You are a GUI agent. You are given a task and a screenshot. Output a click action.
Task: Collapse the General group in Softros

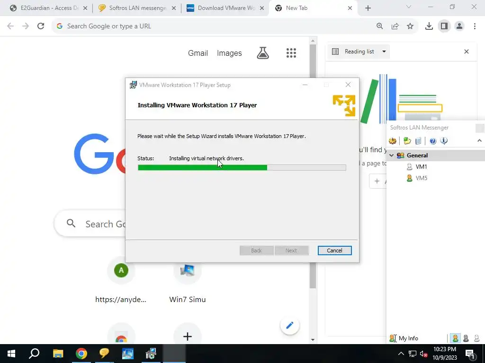(391, 155)
